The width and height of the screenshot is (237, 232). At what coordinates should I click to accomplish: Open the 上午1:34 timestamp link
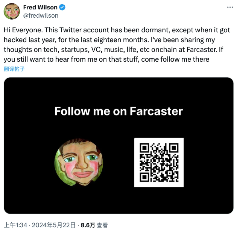click(x=16, y=225)
